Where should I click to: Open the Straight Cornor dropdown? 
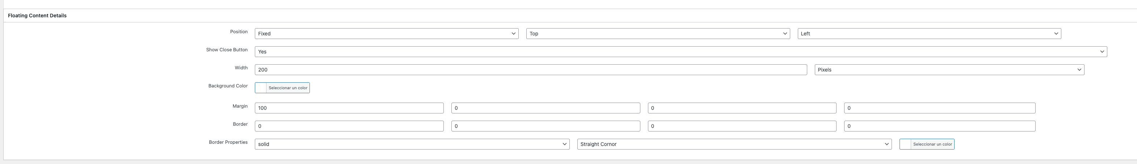click(x=734, y=144)
